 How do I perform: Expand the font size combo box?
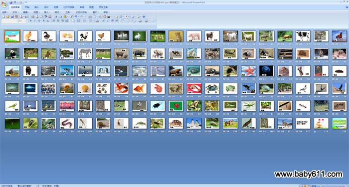22,21
